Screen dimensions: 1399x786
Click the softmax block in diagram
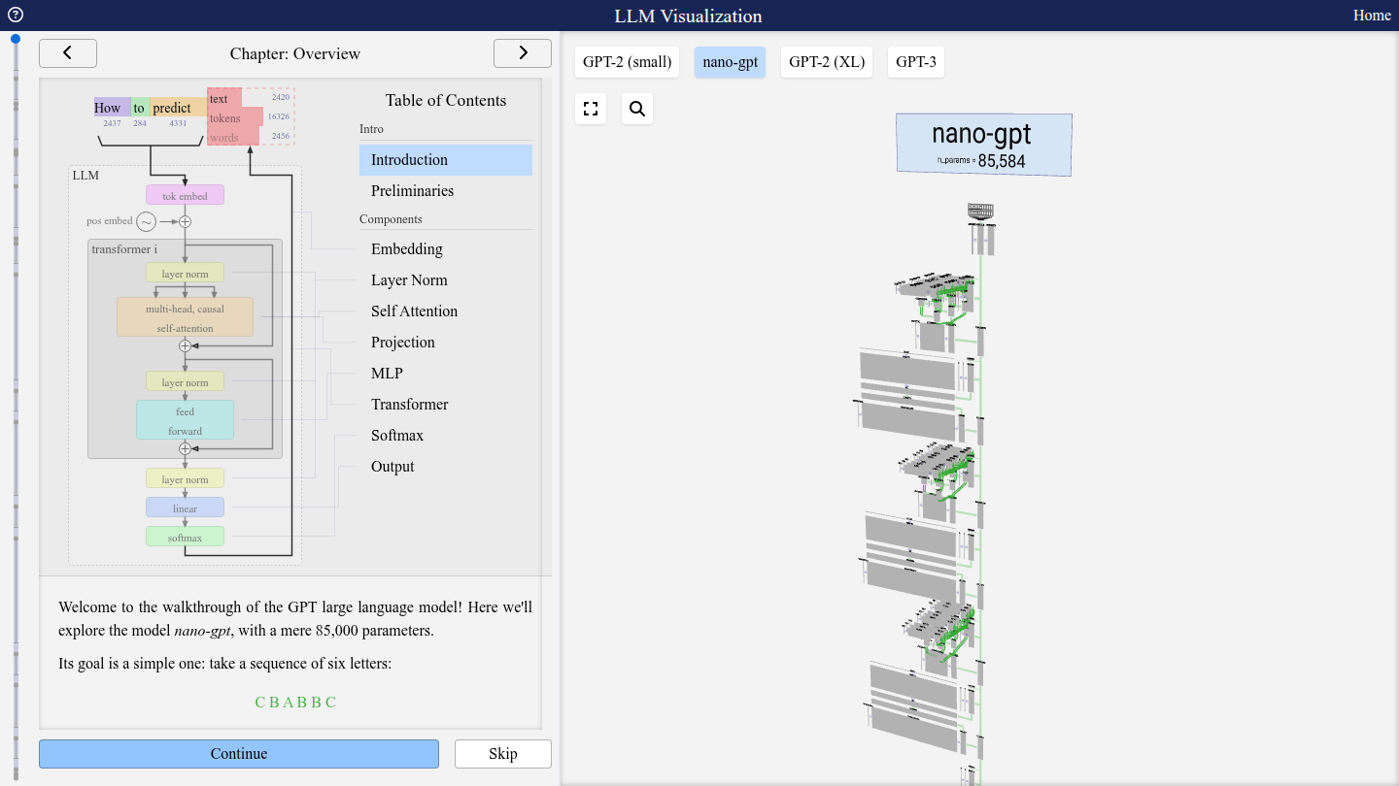pos(185,537)
